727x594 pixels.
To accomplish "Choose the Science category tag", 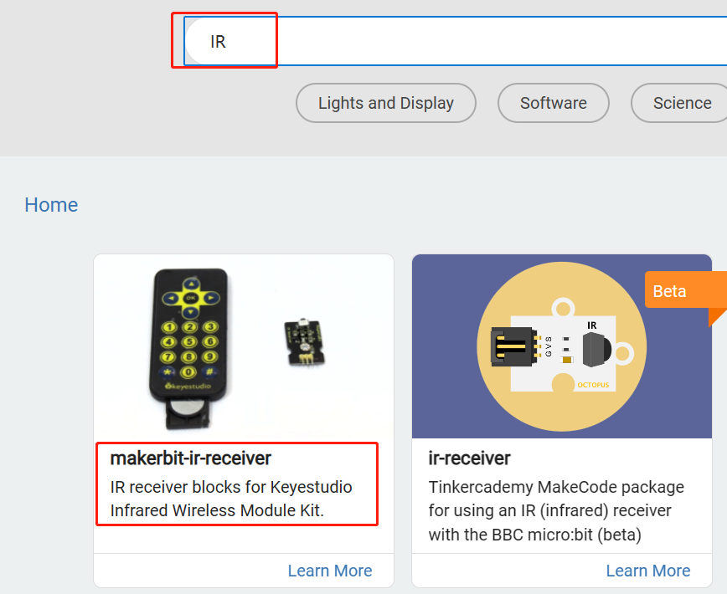I will click(x=680, y=103).
